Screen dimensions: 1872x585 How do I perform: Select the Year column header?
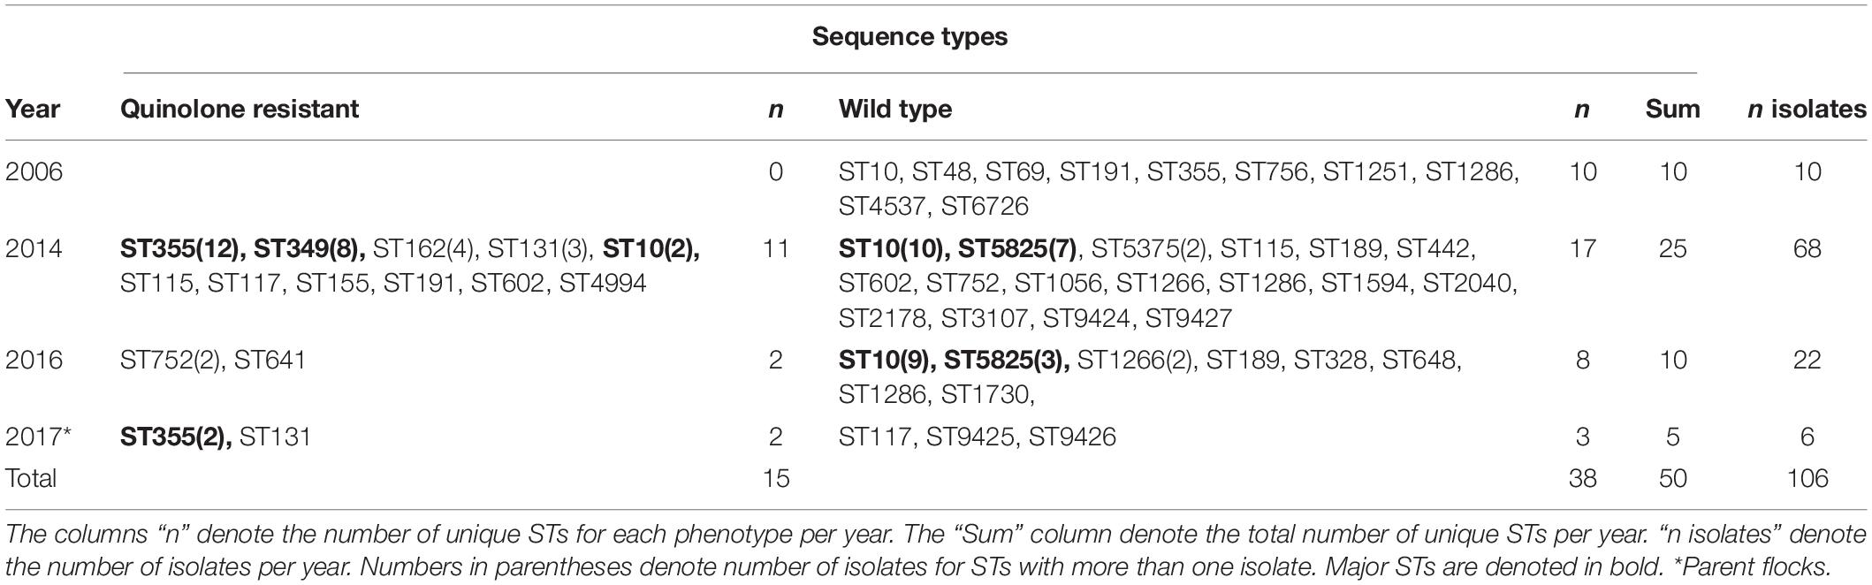[33, 109]
